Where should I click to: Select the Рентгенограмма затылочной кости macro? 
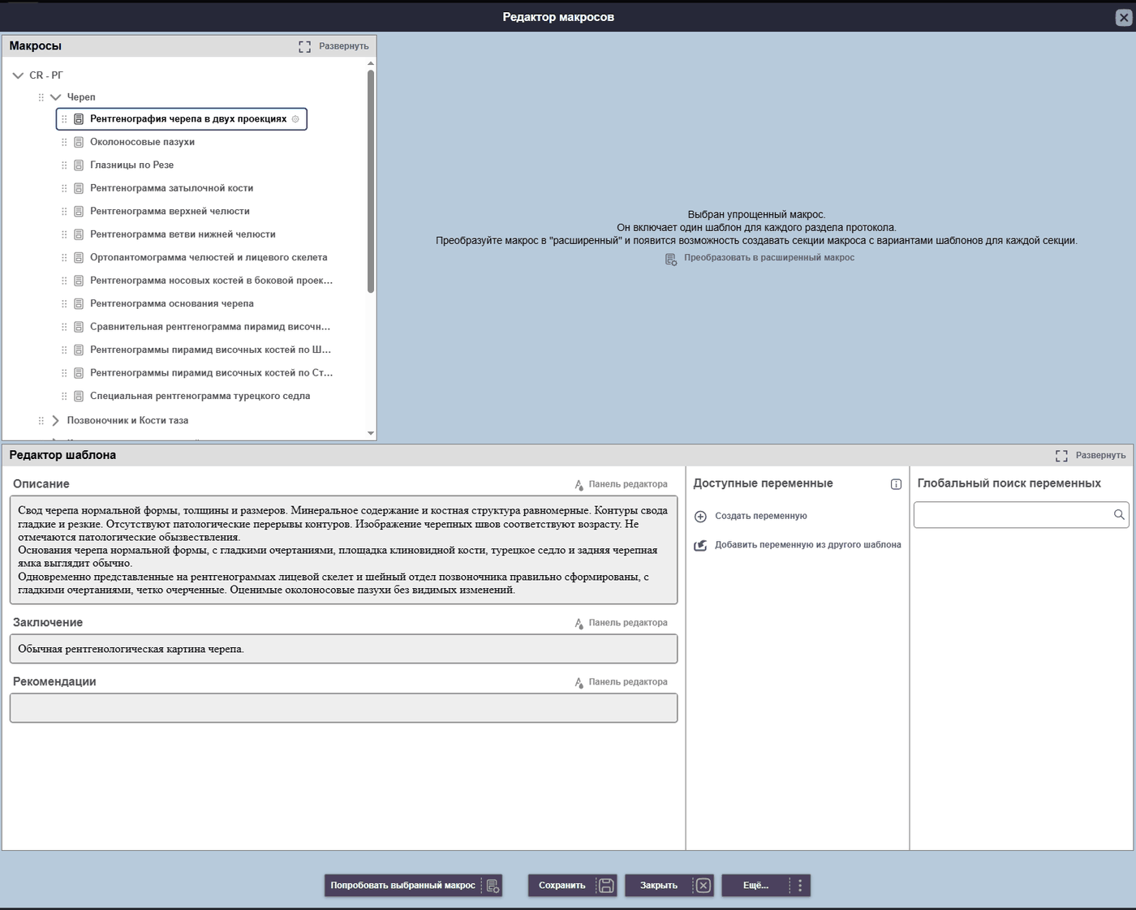(171, 188)
